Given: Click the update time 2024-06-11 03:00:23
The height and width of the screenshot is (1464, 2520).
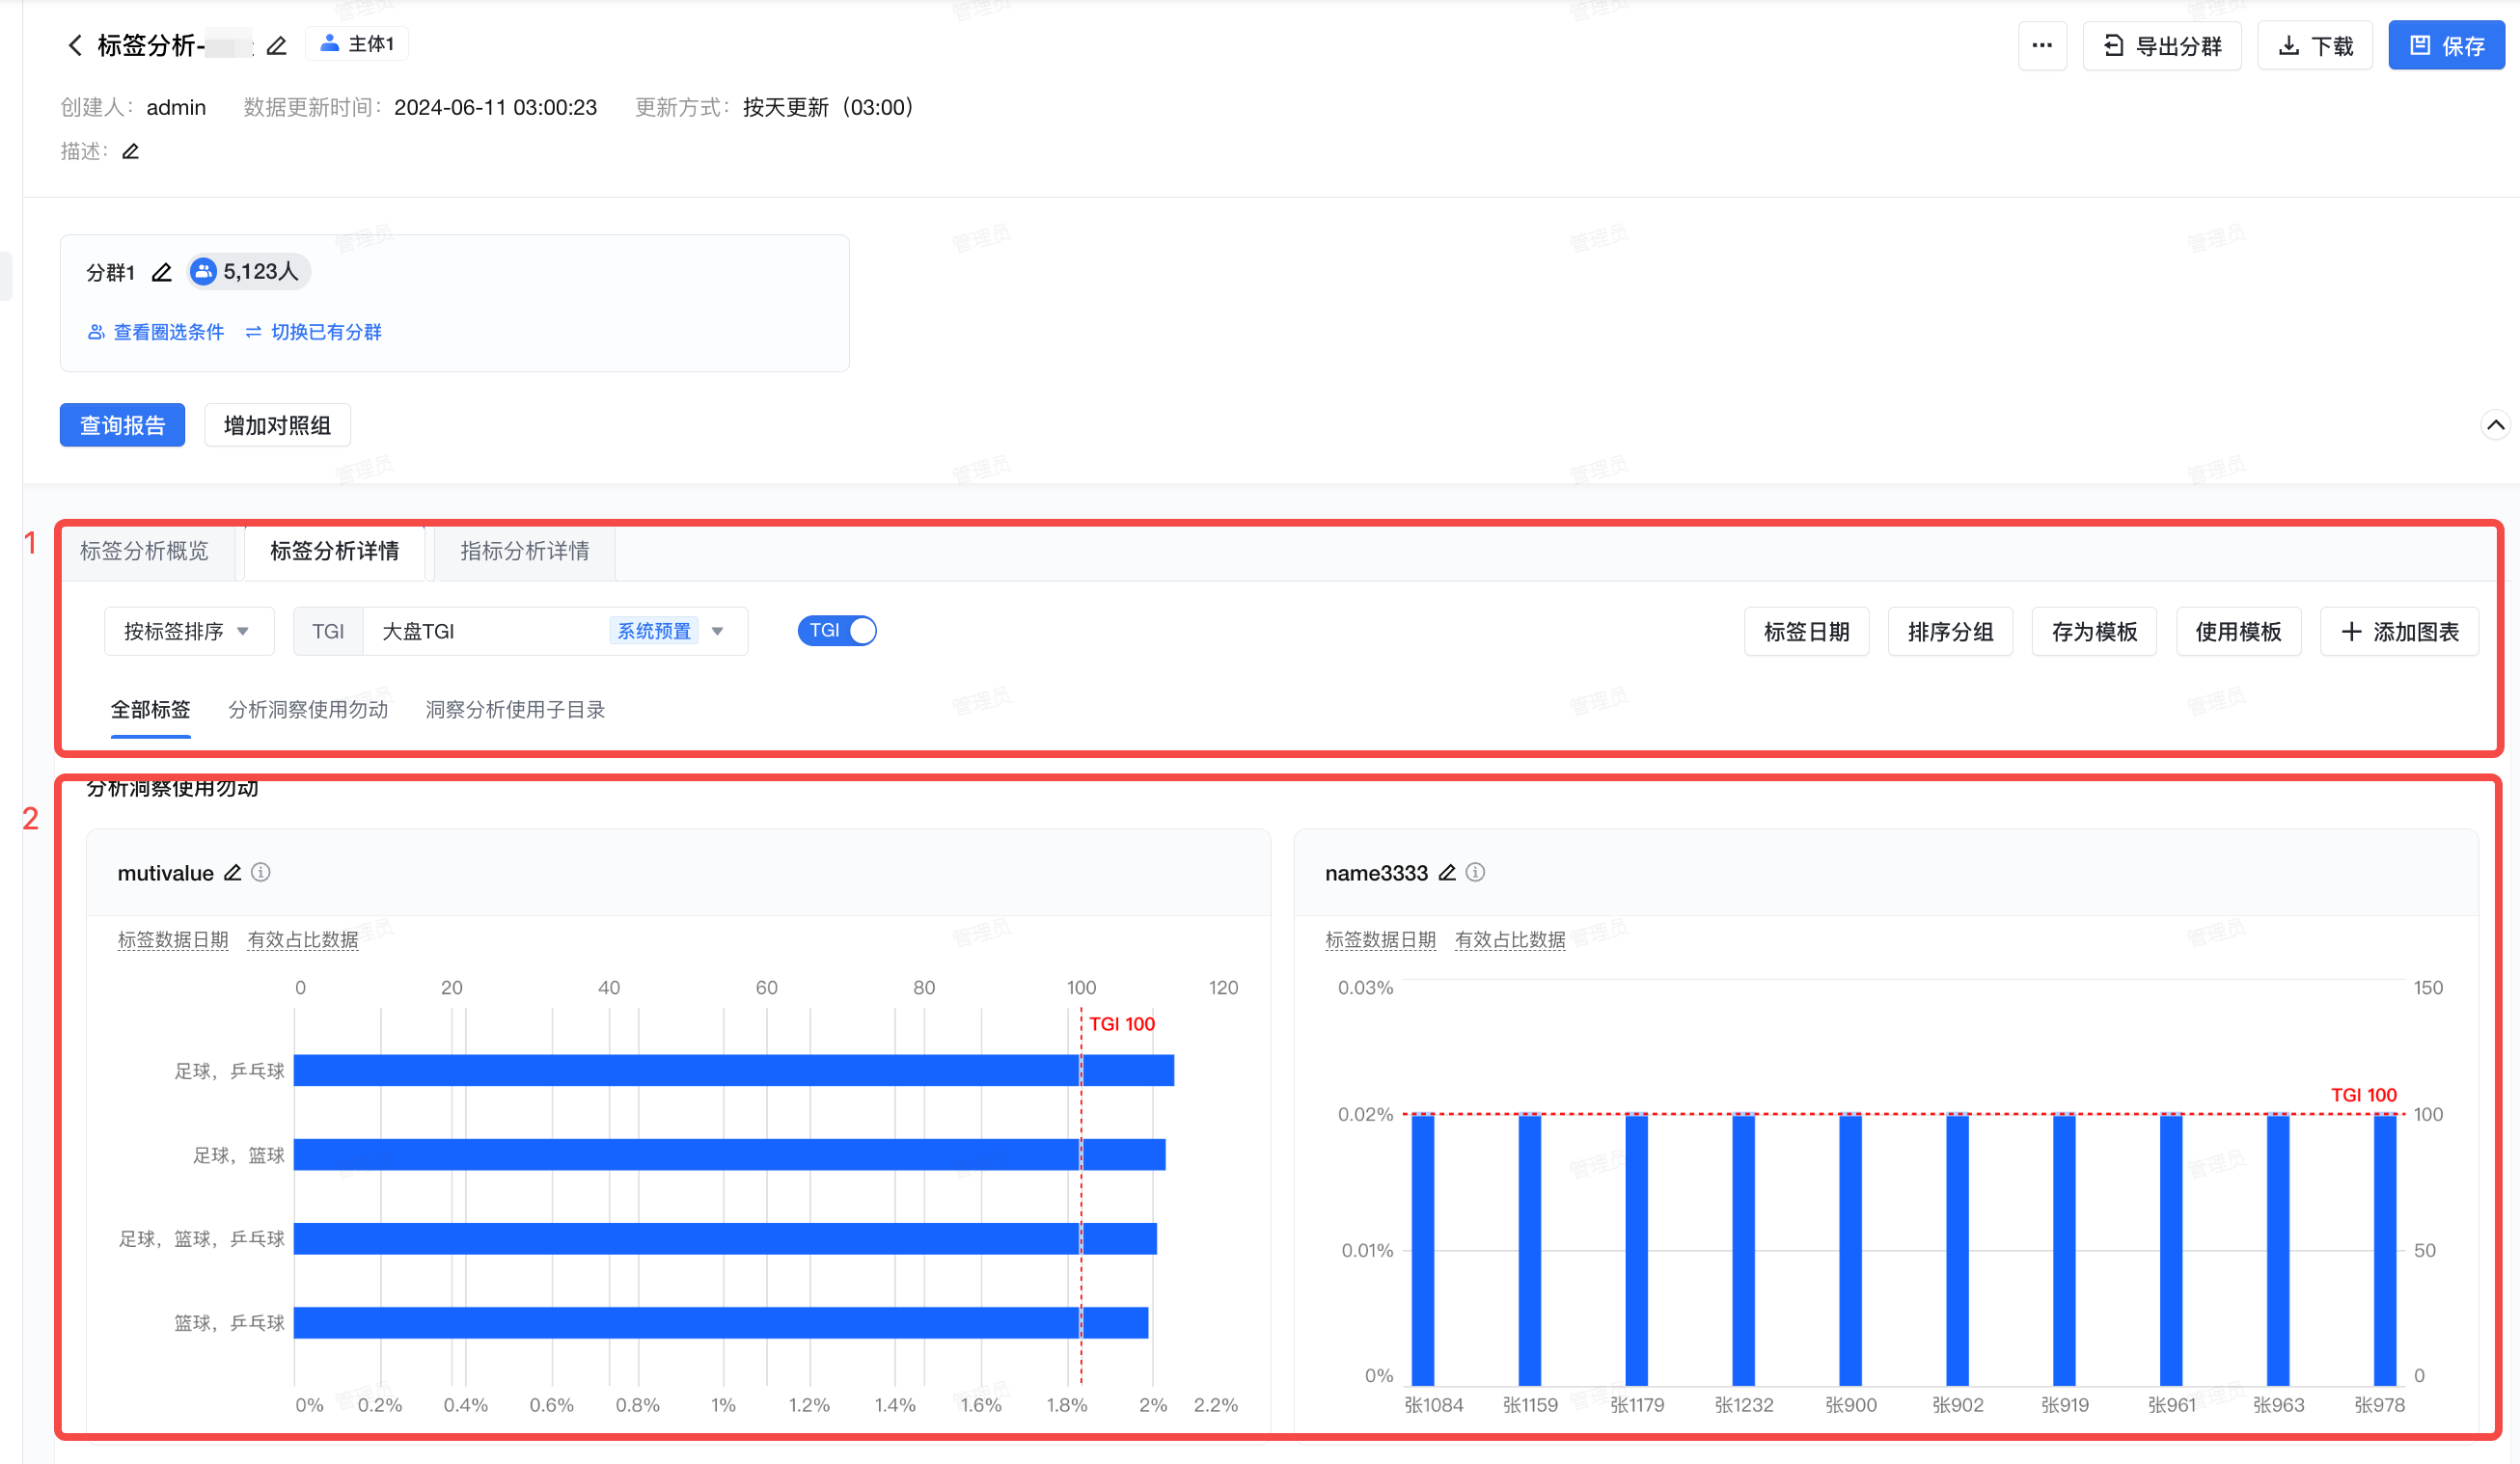Looking at the screenshot, I should pyautogui.click(x=495, y=107).
